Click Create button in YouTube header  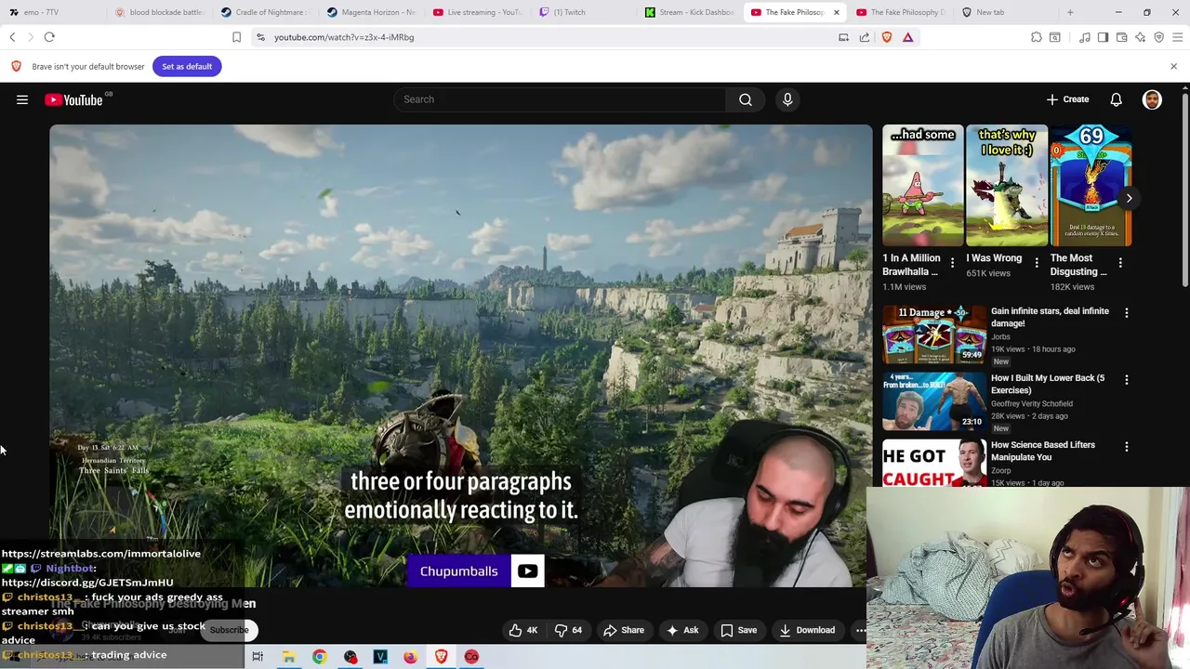pyautogui.click(x=1067, y=99)
